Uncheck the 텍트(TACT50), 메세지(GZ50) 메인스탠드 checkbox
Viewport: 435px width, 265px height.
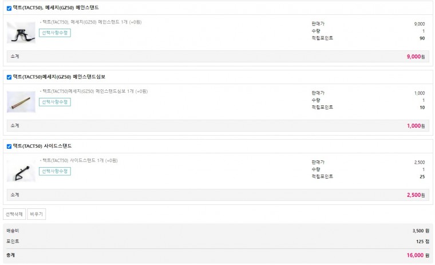coord(9,9)
